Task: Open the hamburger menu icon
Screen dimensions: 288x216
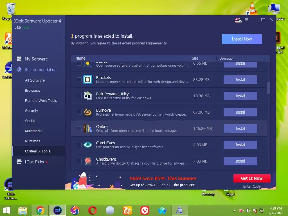Action: [246, 20]
